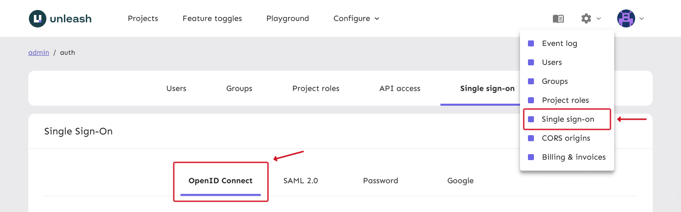Choose Project roles menu entry
681x212 pixels.
tap(565, 100)
